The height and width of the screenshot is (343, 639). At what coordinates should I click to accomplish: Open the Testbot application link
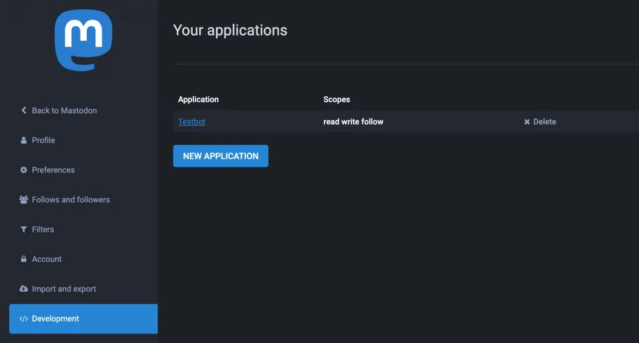pos(192,122)
